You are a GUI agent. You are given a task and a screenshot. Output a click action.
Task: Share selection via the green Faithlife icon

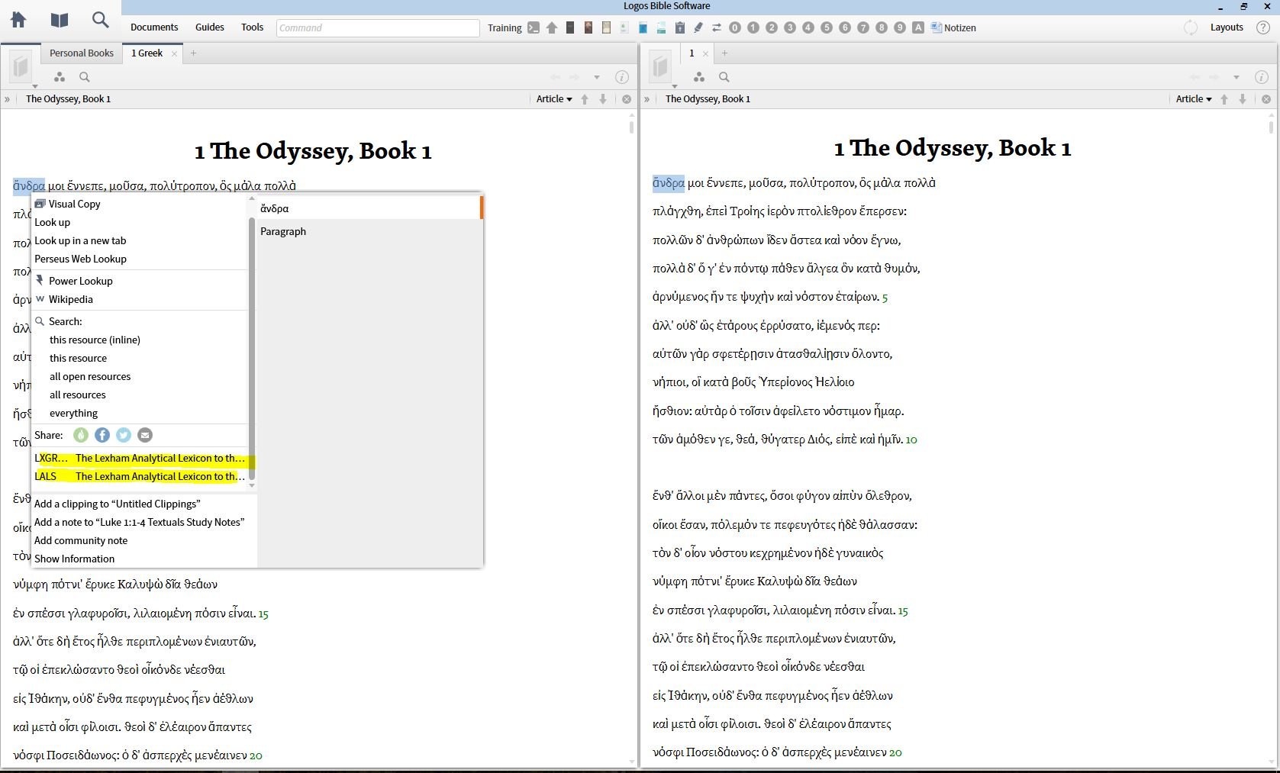click(80, 435)
